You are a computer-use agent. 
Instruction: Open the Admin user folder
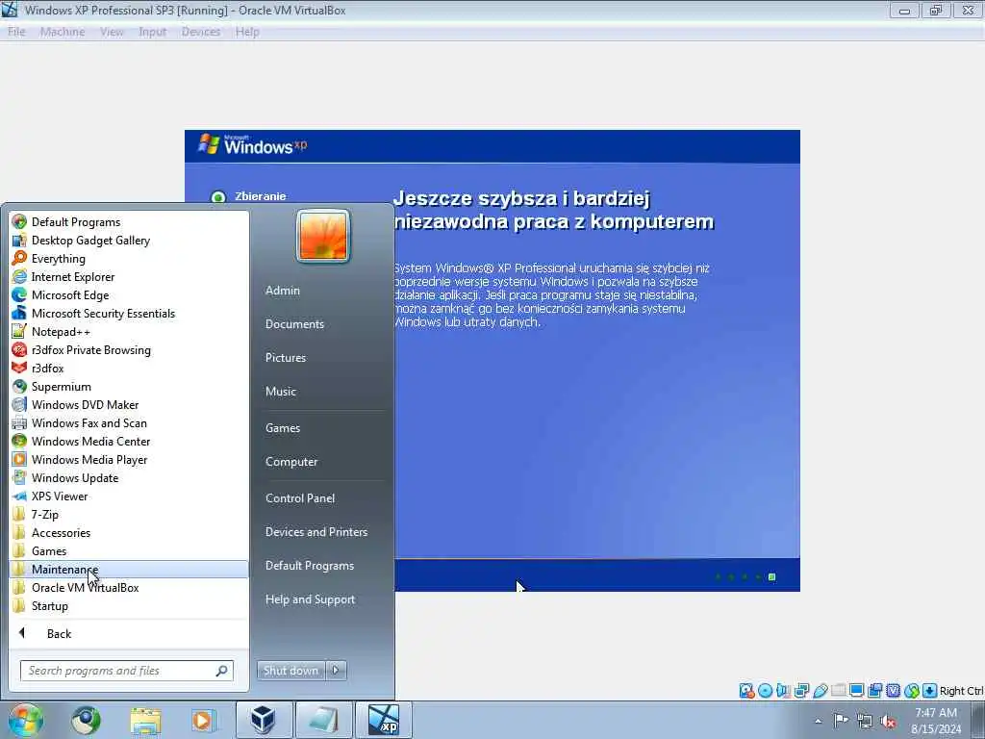pyautogui.click(x=321, y=291)
